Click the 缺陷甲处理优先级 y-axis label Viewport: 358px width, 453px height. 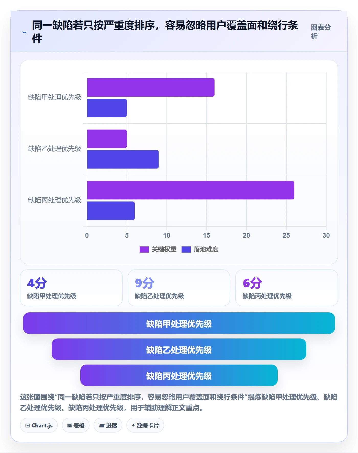tap(54, 97)
